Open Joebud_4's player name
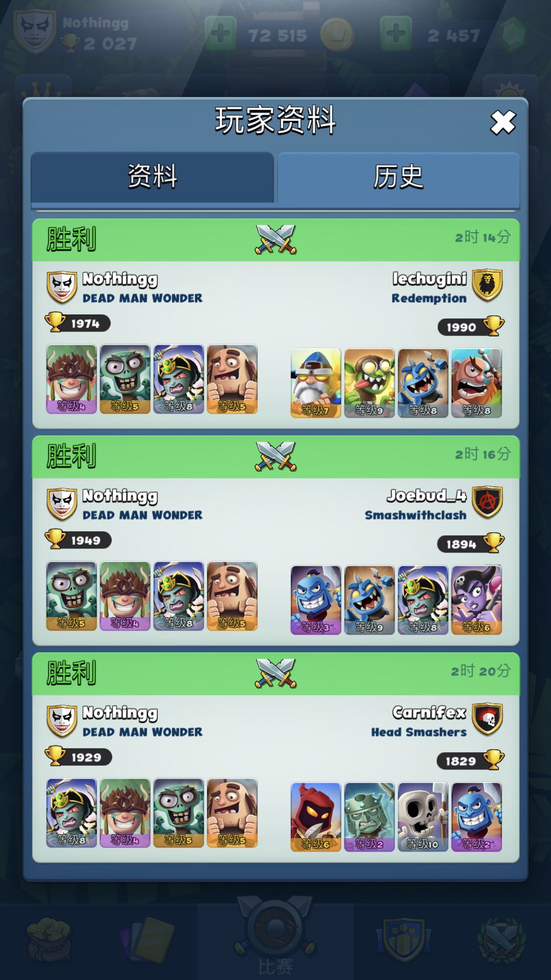 (x=427, y=496)
